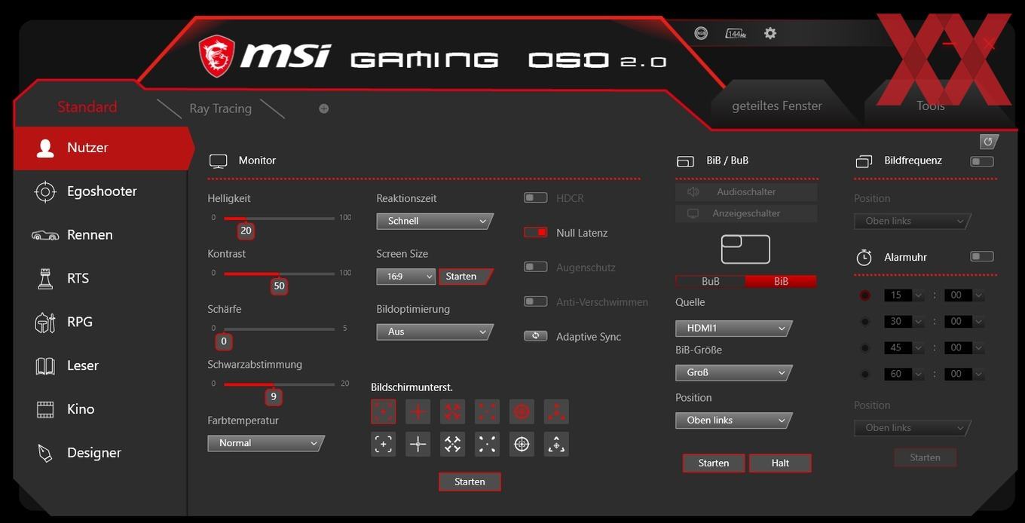Image resolution: width=1025 pixels, height=523 pixels.
Task: Add a new profile with plus icon
Action: (x=323, y=109)
